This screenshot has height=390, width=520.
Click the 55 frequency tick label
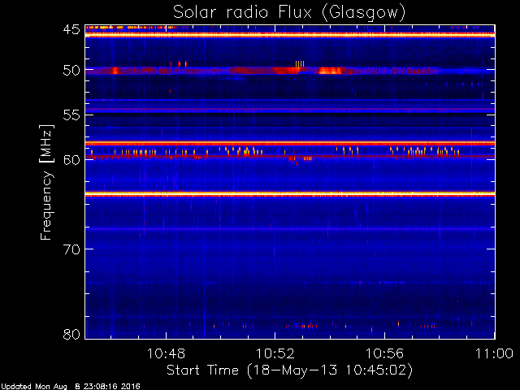point(71,115)
